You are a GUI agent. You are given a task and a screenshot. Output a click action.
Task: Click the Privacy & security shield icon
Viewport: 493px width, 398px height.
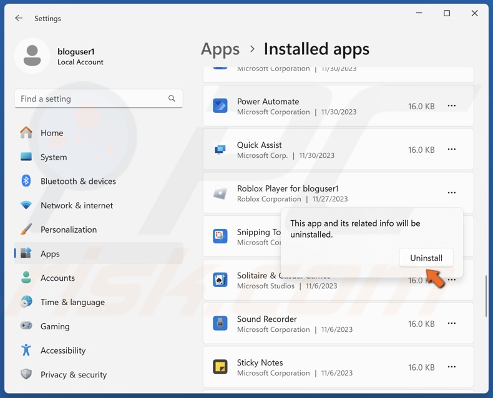26,374
